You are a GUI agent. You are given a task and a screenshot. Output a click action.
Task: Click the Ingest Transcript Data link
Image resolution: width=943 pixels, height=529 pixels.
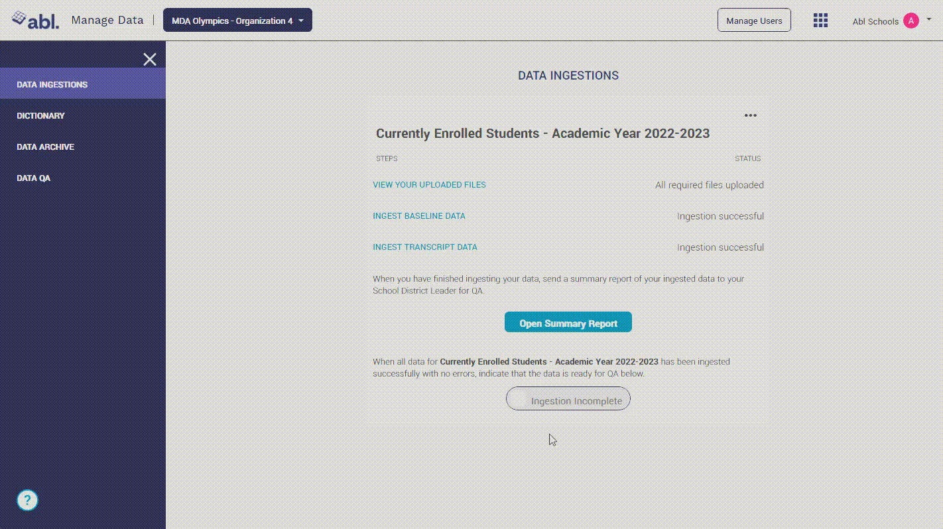(425, 247)
